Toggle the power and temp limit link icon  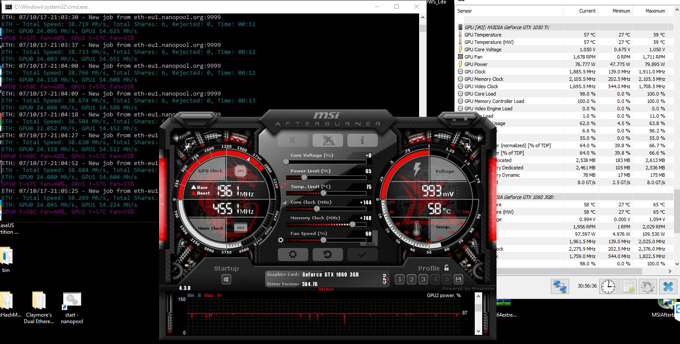[x=284, y=186]
